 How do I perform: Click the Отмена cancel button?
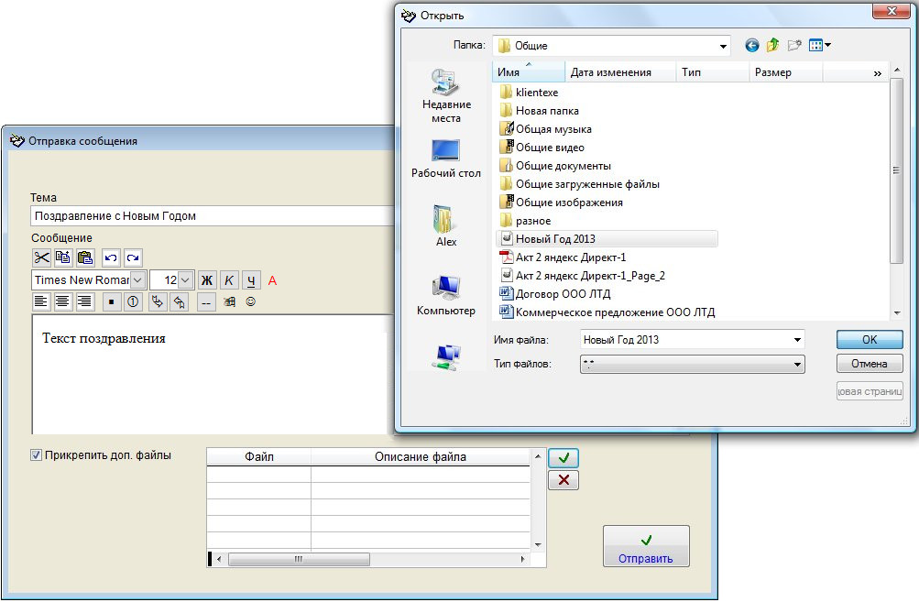pos(869,364)
